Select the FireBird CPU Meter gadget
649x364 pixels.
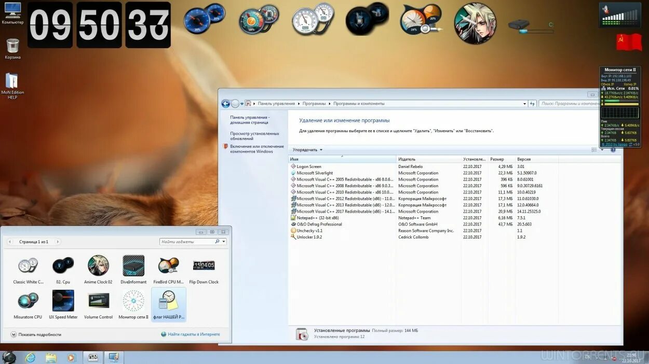[x=169, y=270]
